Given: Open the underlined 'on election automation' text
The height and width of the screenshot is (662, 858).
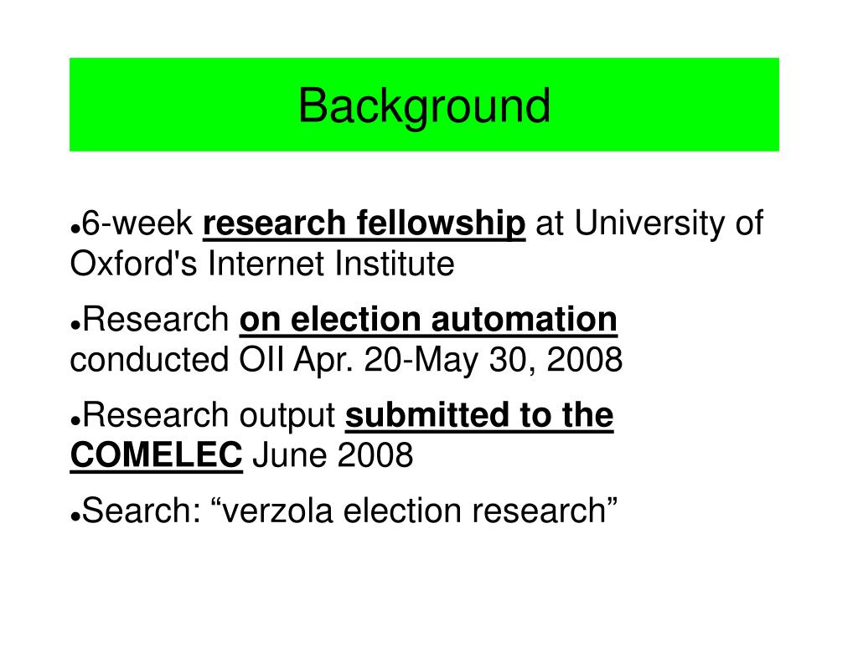Looking at the screenshot, I should (x=428, y=319).
